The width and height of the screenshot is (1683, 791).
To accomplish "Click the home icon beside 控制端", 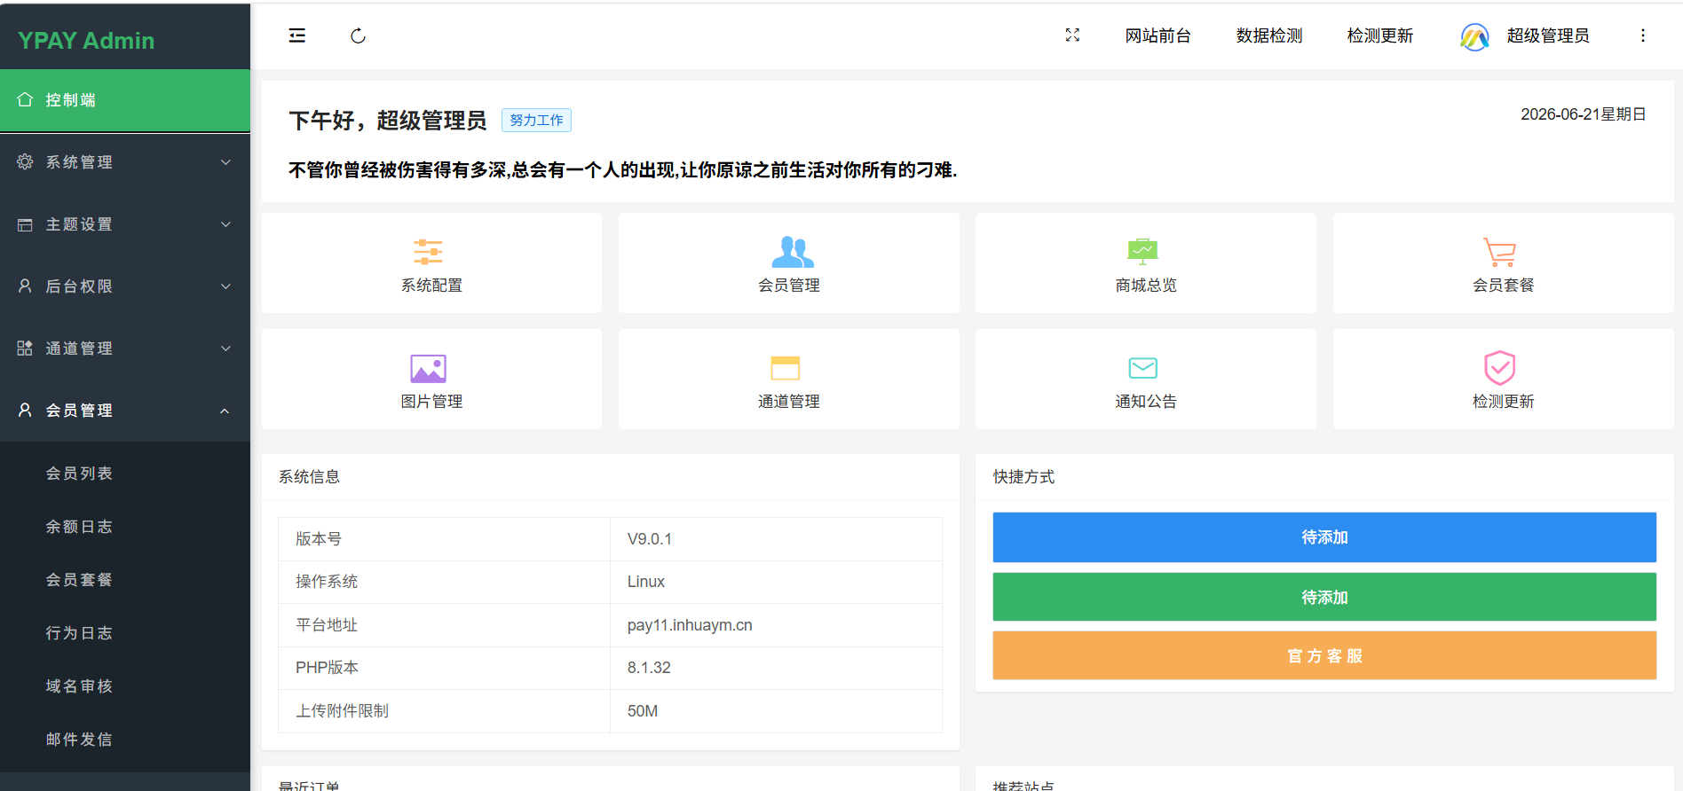I will (25, 99).
